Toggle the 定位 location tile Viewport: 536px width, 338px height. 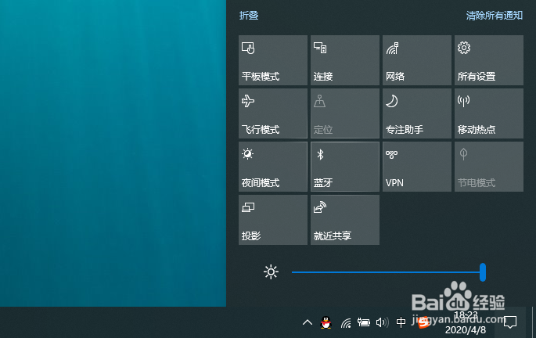click(345, 113)
